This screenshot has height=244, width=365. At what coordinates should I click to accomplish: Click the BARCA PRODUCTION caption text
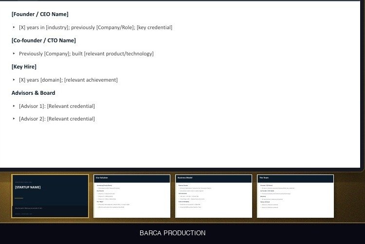pos(172,233)
